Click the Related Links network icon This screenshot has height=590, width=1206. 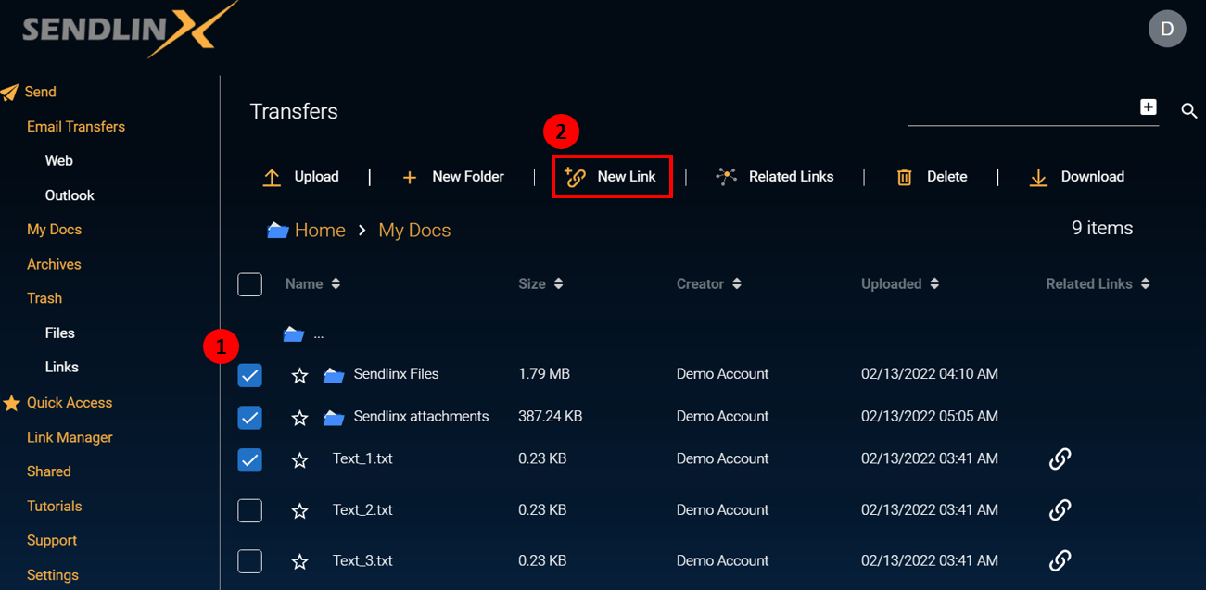pos(726,176)
